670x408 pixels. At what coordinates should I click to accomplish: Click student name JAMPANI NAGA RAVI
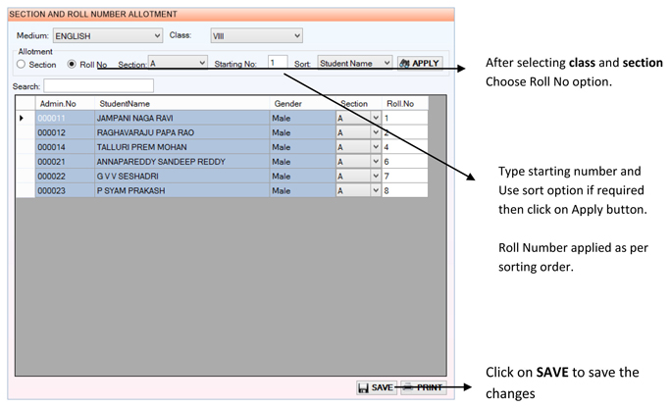(x=182, y=118)
